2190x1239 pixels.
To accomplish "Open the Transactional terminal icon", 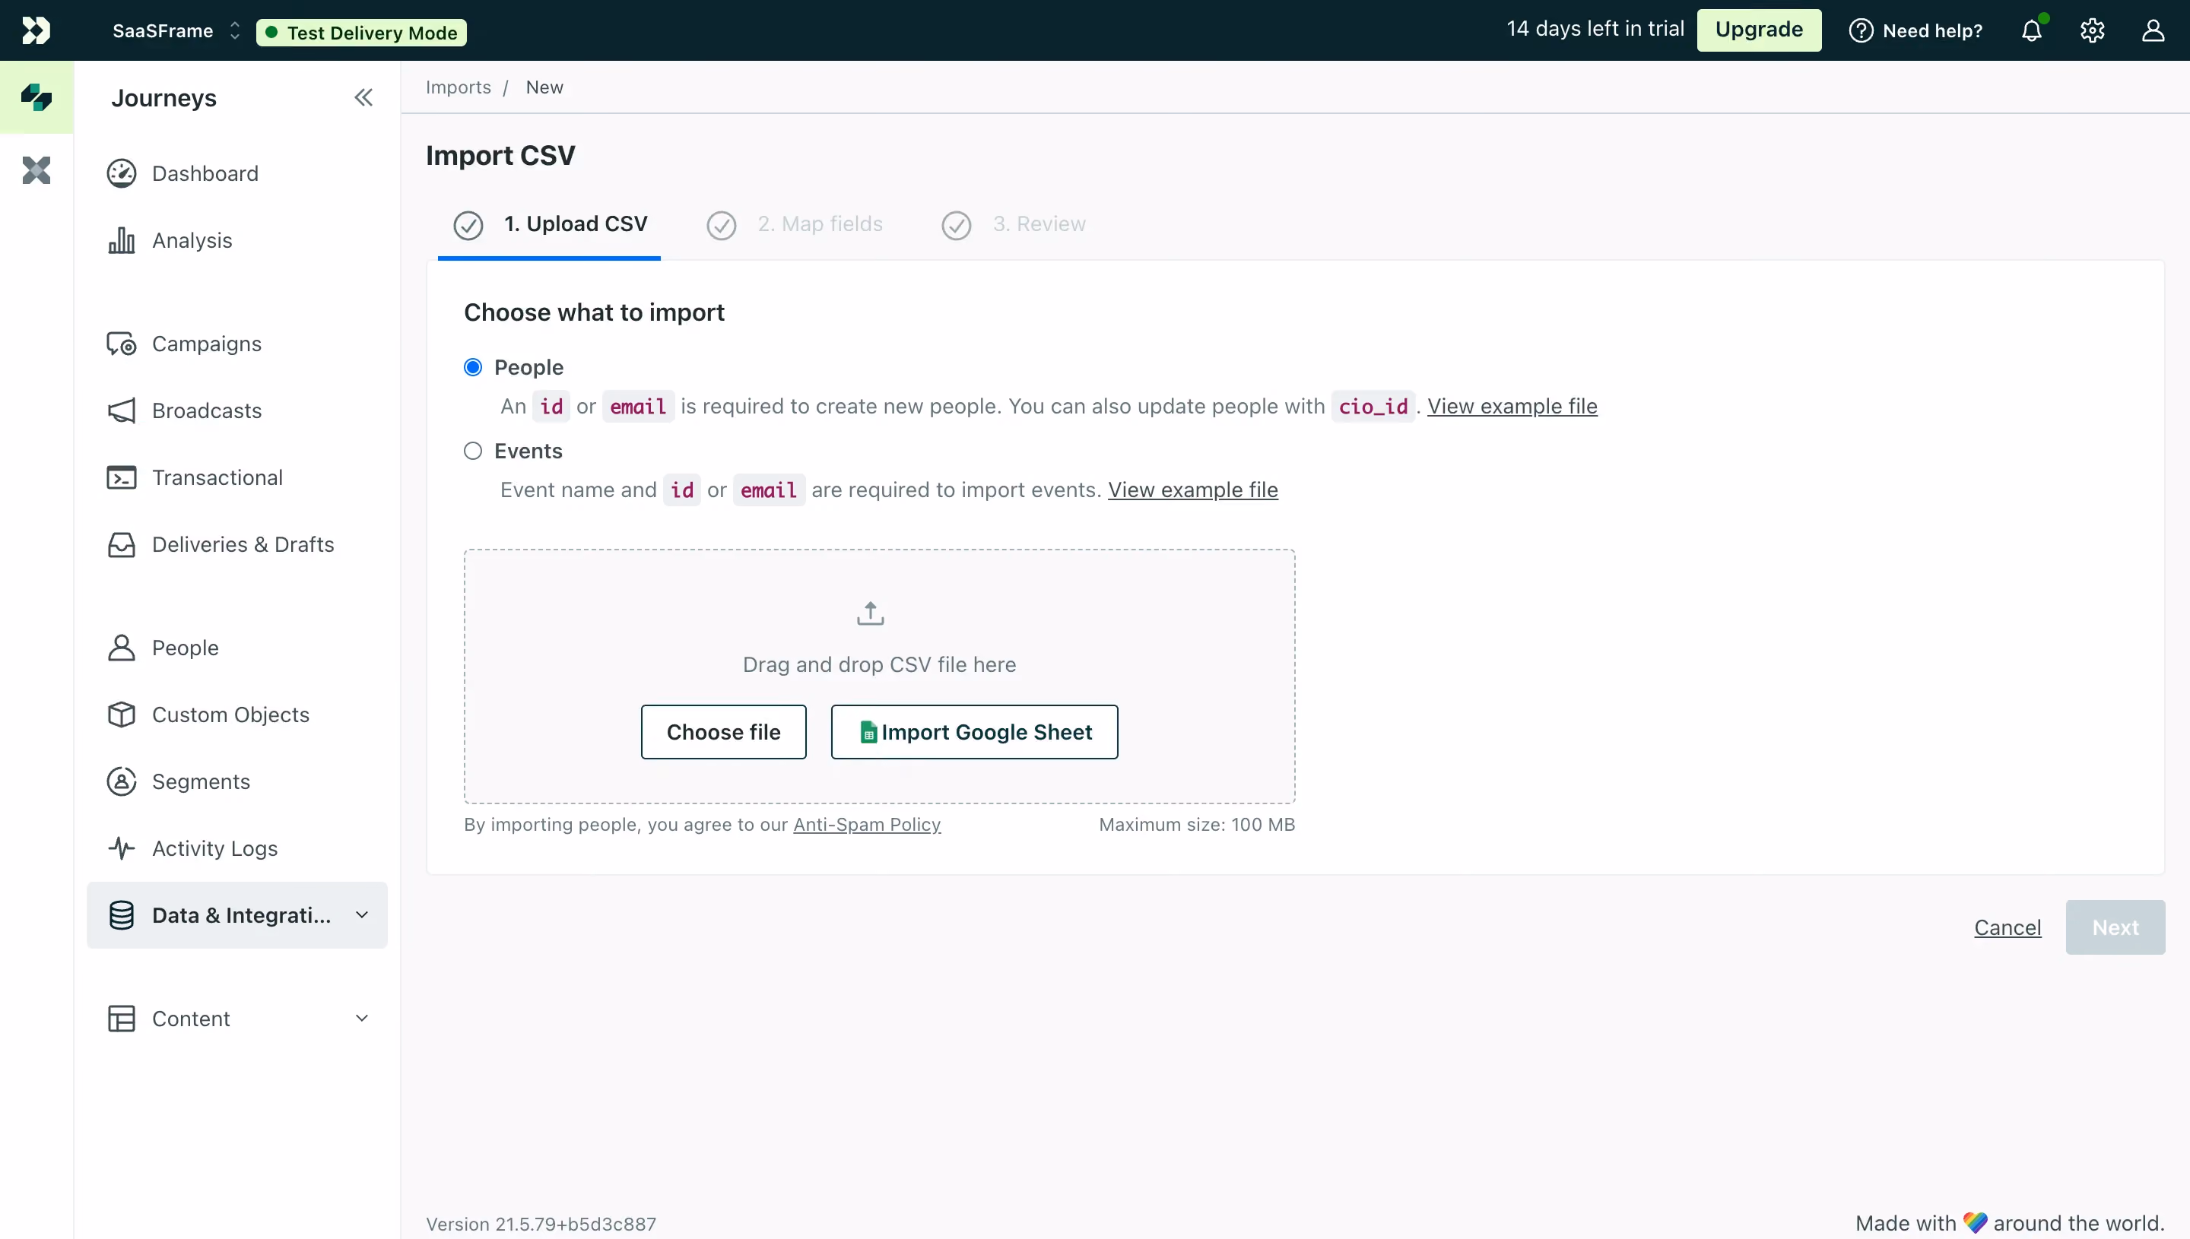I will 122,477.
